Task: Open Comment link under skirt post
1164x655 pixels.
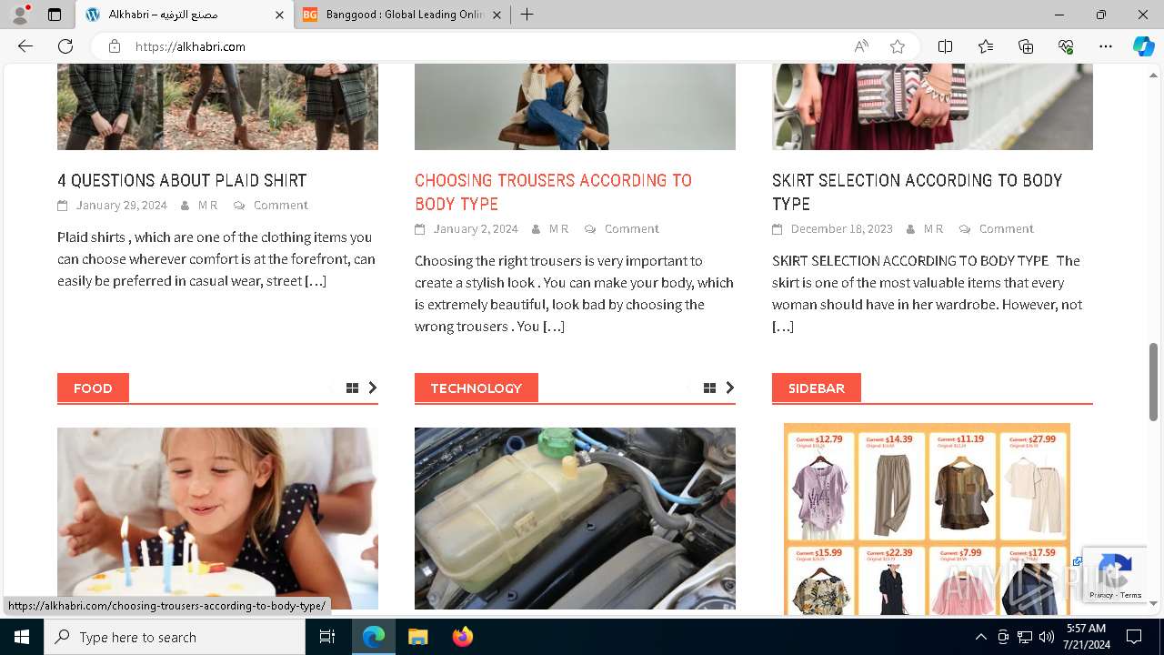Action: click(x=1006, y=229)
